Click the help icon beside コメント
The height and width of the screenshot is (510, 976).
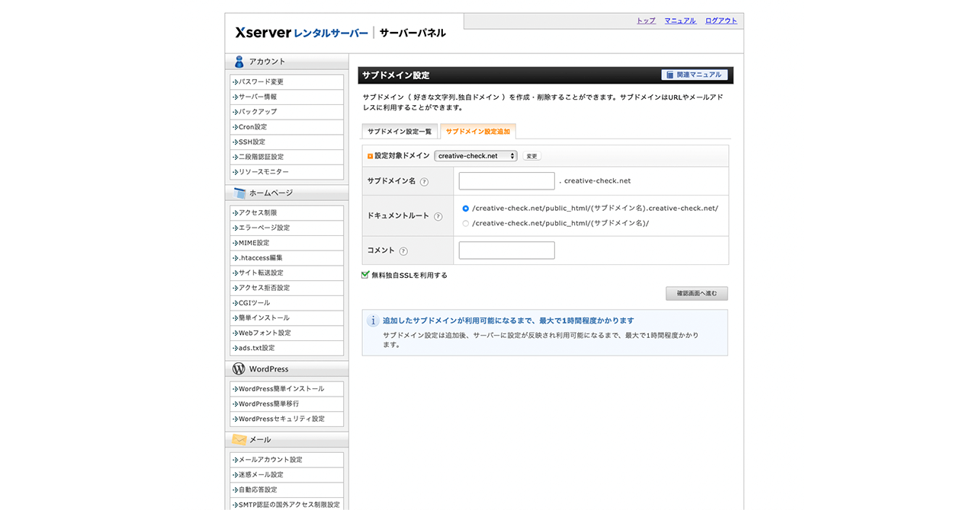tap(403, 251)
